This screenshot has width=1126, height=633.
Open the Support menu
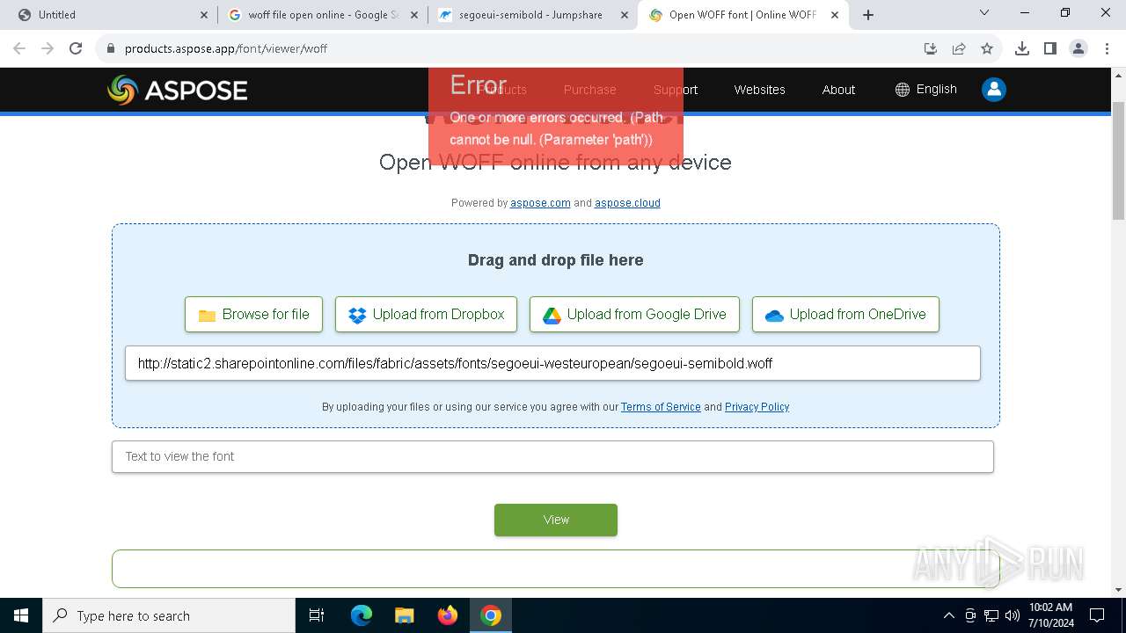(x=676, y=90)
